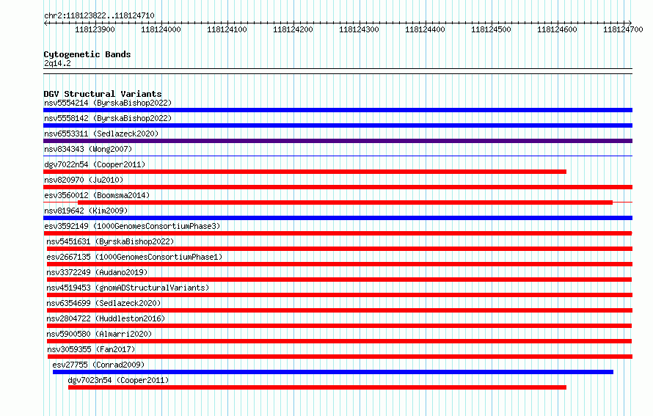This screenshot has width=653, height=416.
Task: Click ruler position 118123900
Action: (95, 29)
